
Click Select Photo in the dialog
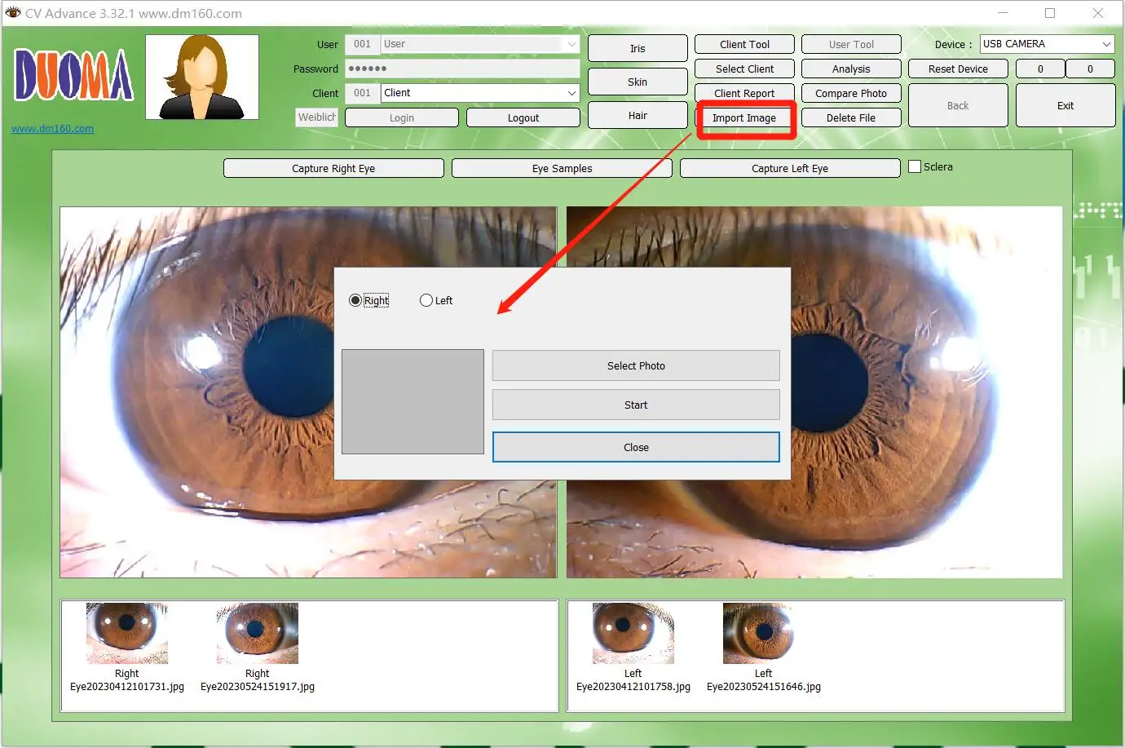pyautogui.click(x=636, y=365)
